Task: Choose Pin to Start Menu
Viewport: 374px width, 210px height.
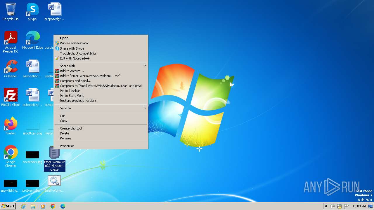Action: [x=101, y=96]
